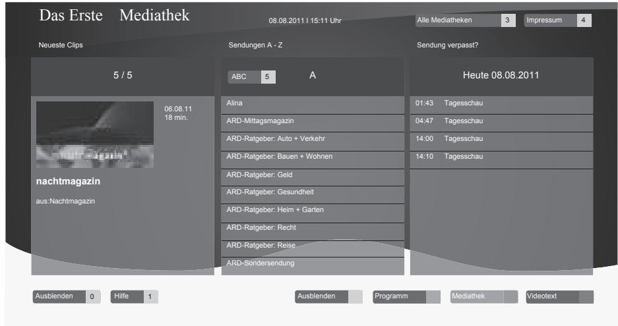618x326 pixels.
Task: Click the letter A list heading
Action: (x=313, y=75)
